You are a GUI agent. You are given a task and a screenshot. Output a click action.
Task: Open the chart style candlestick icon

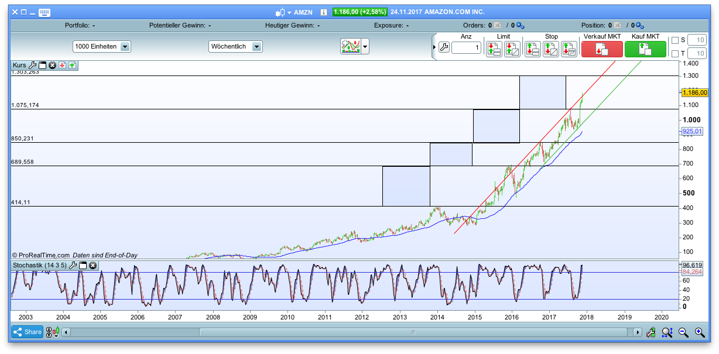(350, 46)
